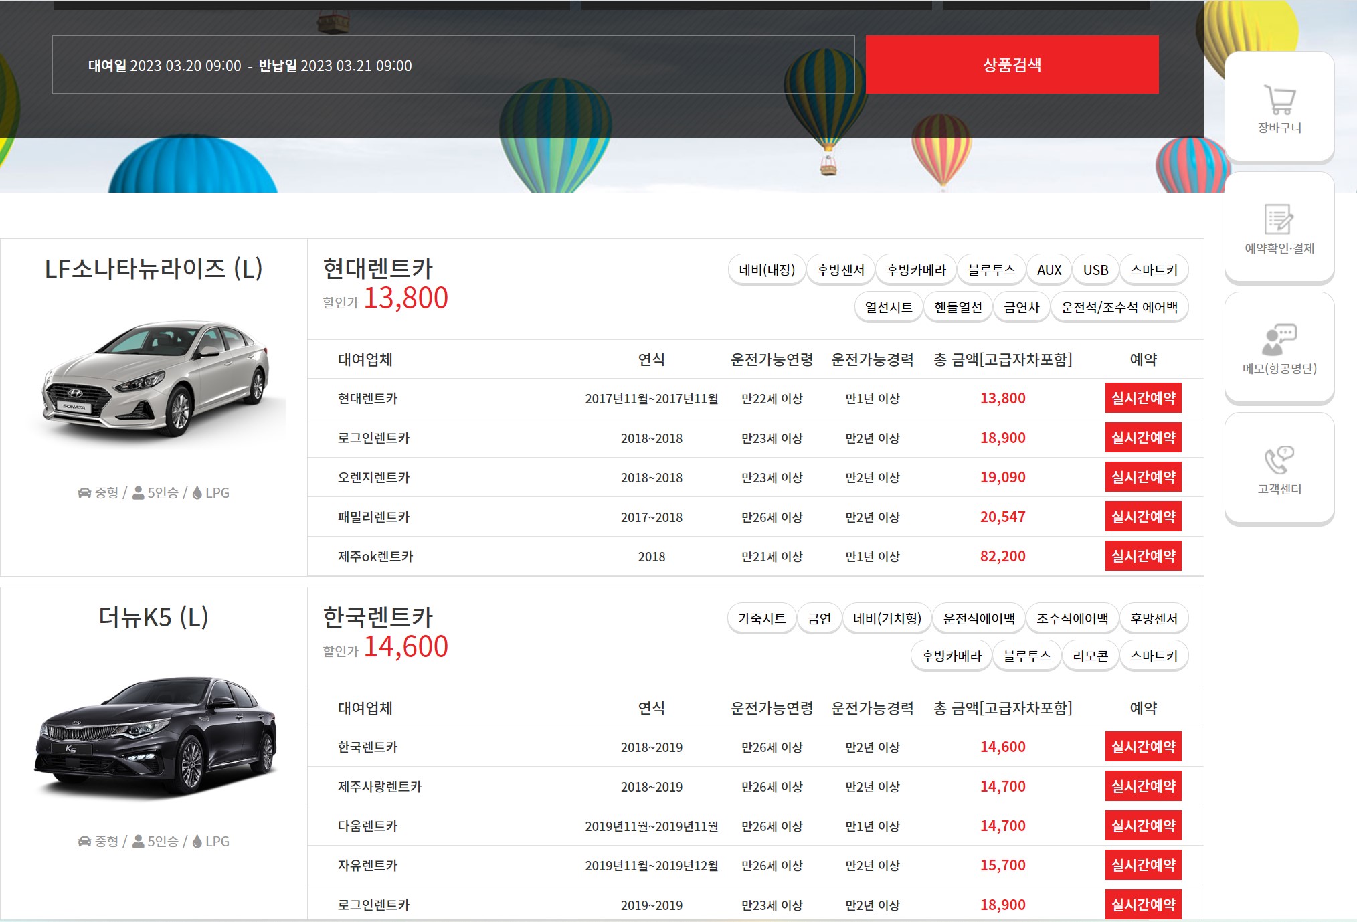This screenshot has height=922, width=1357.
Task: Book 한국렌트카 14,600 with 실시간예약
Action: pos(1143,747)
